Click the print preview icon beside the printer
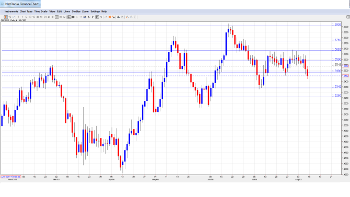Screen dimensions: 350x197 pos(122,17)
